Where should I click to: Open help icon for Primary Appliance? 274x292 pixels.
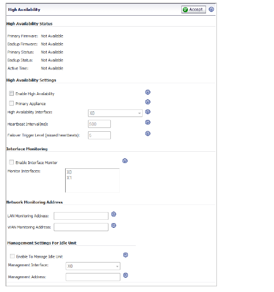148,102
